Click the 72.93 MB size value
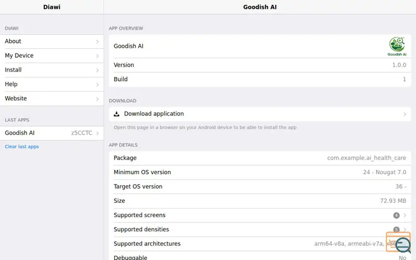The height and width of the screenshot is (260, 416). pyautogui.click(x=393, y=201)
